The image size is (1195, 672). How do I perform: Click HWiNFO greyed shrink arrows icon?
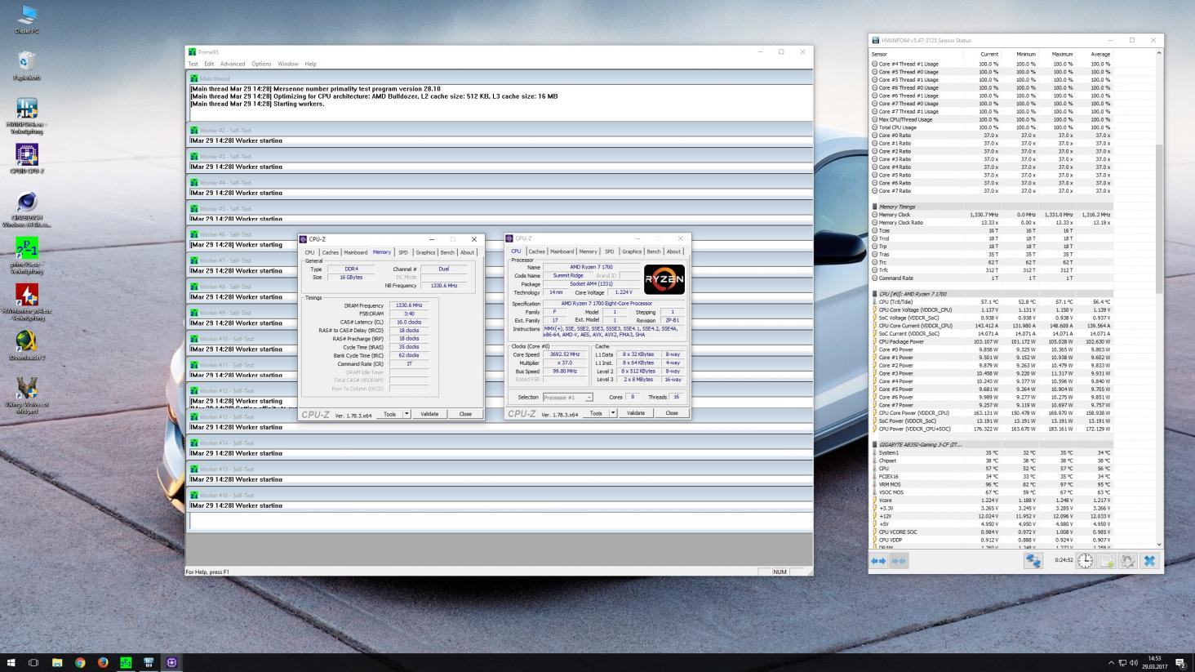click(899, 561)
